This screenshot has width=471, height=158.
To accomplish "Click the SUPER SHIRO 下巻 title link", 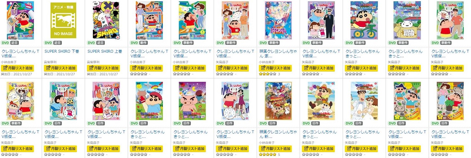I will point(62,51).
